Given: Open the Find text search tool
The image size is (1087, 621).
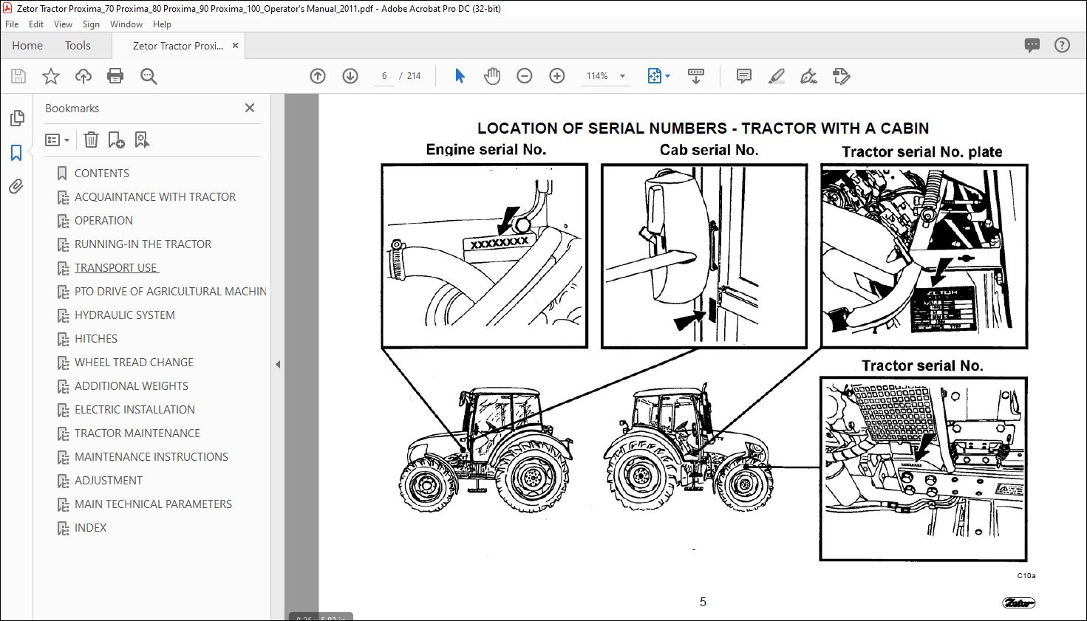Looking at the screenshot, I should tap(149, 76).
